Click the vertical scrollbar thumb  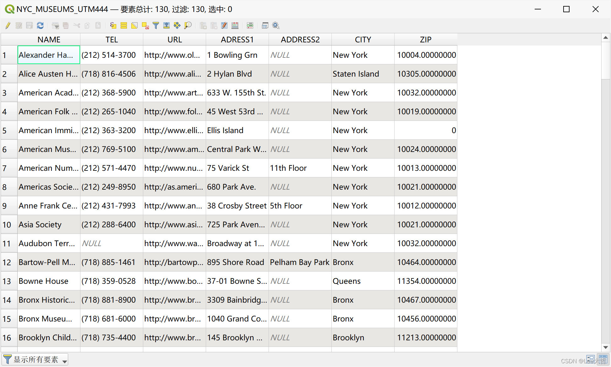(606, 61)
